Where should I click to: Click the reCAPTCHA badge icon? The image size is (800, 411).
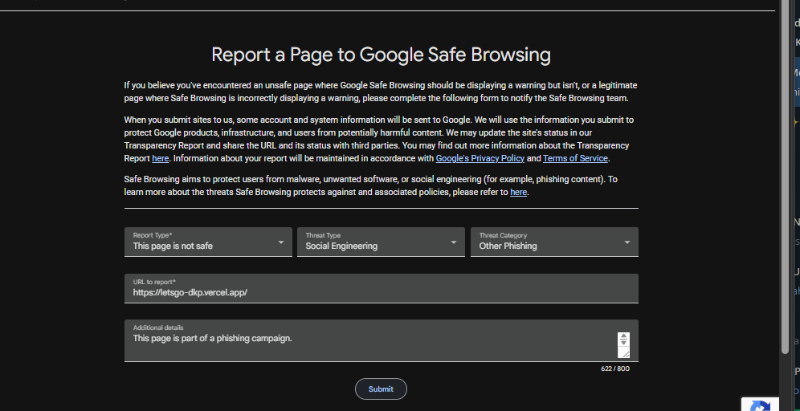pyautogui.click(x=761, y=405)
